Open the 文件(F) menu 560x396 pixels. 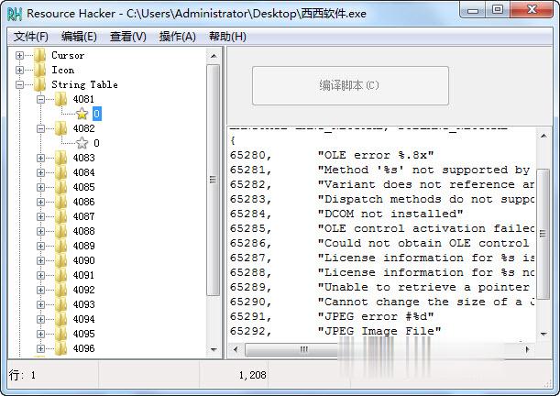[x=31, y=37]
